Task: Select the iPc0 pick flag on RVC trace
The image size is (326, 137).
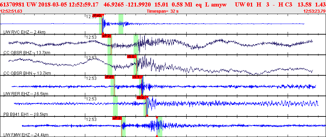Action: [x=97, y=15]
